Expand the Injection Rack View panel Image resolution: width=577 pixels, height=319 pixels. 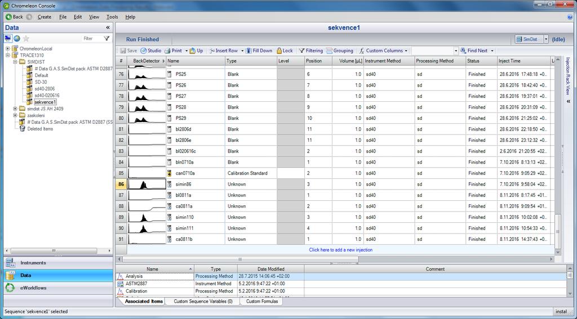(569, 101)
